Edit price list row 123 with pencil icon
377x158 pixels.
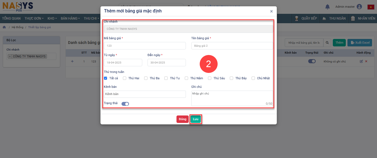pyautogui.click(x=361, y=61)
